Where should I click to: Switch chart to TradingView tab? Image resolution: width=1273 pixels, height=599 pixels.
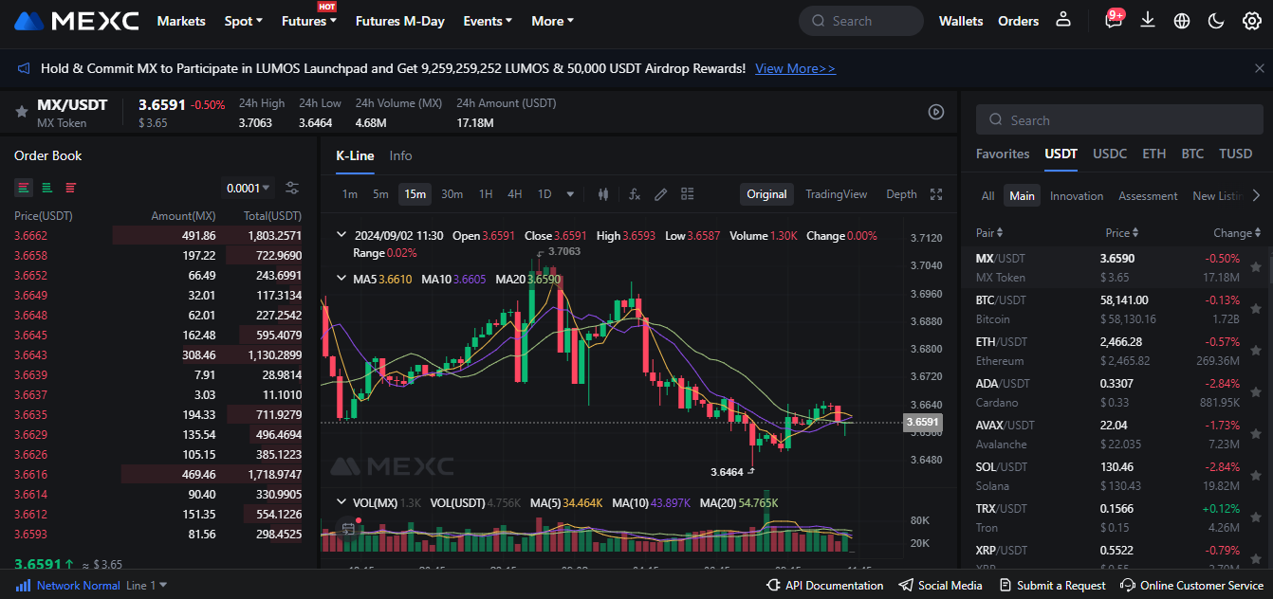837,194
